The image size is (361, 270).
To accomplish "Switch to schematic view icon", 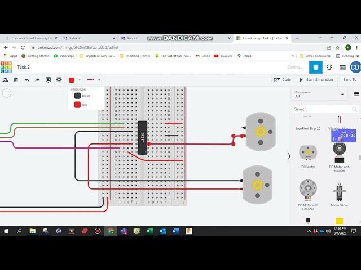I will tap(329, 67).
